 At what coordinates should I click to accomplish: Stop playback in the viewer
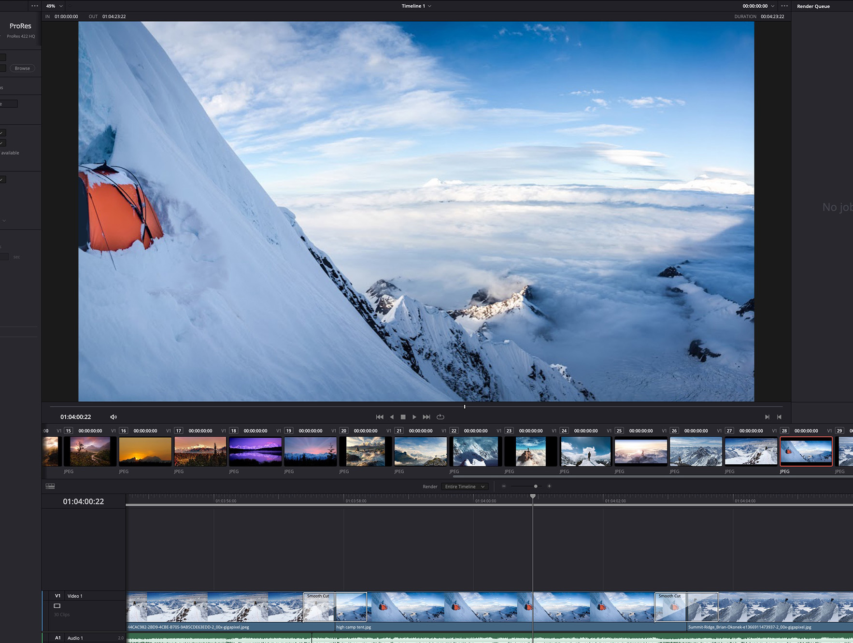(x=403, y=417)
